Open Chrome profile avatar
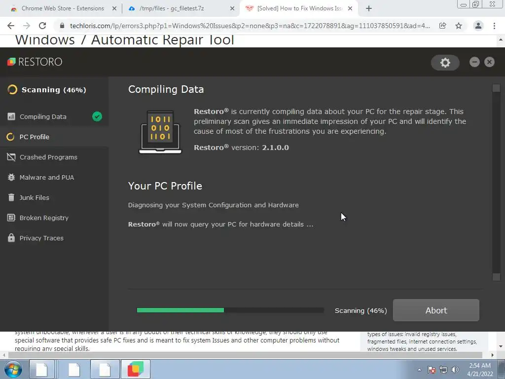 tap(478, 26)
